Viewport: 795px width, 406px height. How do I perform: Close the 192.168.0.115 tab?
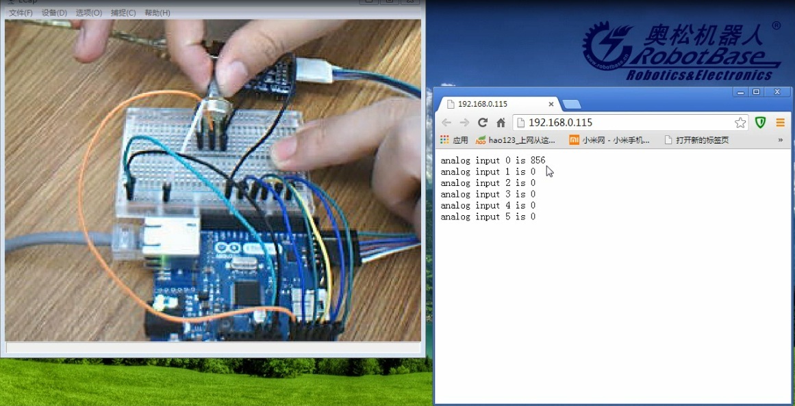coord(551,104)
